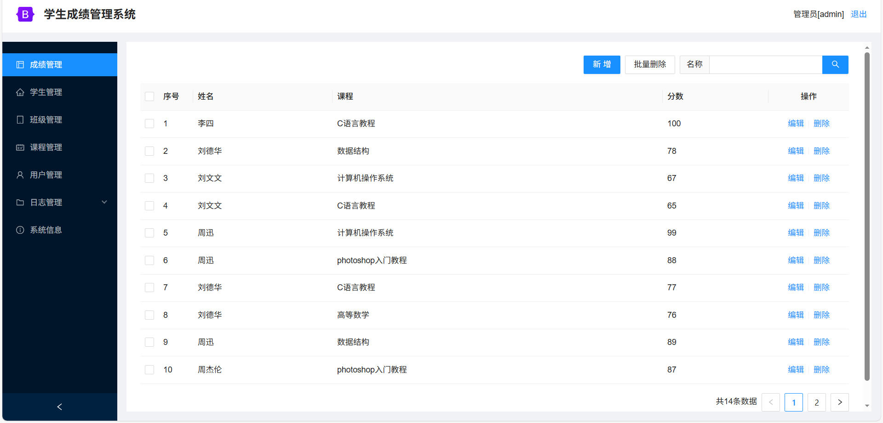Click the 学生管理 home icon
This screenshot has width=883, height=423.
(20, 92)
